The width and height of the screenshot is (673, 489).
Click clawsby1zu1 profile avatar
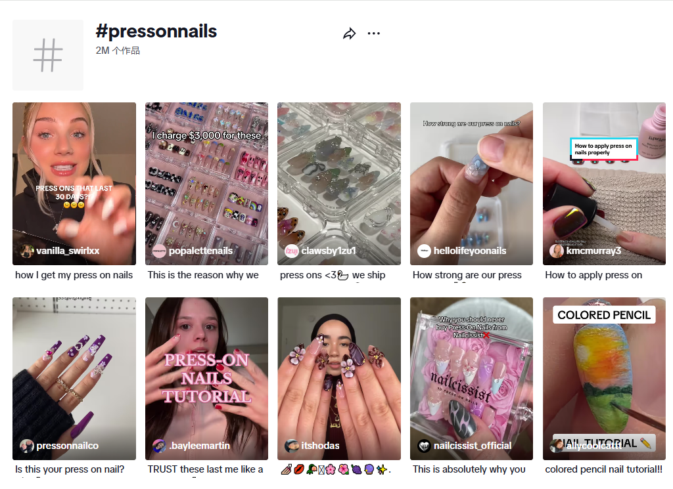(291, 251)
